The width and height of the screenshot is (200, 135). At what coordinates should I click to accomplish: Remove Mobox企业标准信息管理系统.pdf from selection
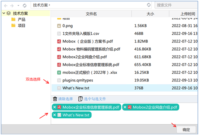click(55, 107)
